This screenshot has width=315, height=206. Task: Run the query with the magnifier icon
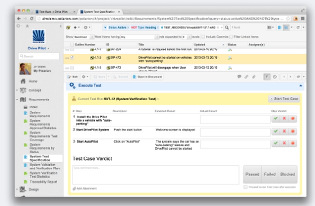click(227, 27)
